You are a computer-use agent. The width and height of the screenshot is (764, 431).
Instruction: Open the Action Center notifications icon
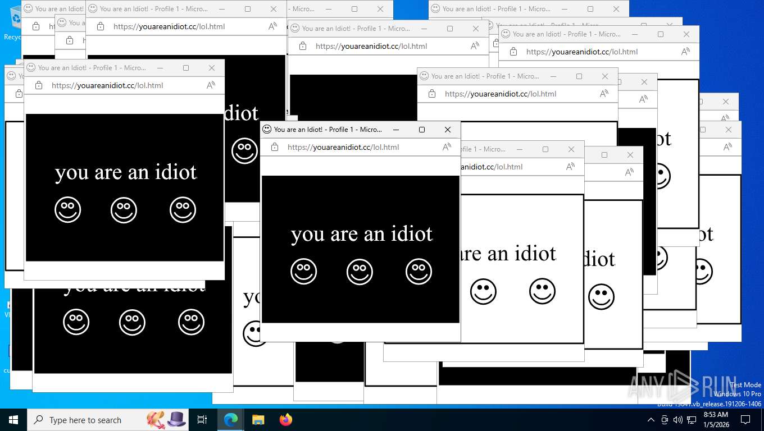coord(745,420)
